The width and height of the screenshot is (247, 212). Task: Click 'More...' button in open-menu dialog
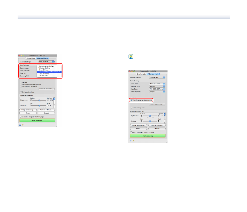coord(28,113)
